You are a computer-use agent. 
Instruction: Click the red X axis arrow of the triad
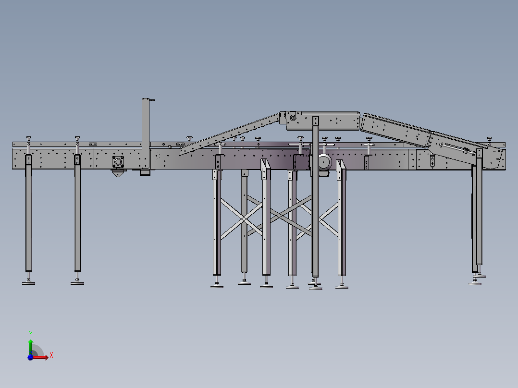coord(41,357)
